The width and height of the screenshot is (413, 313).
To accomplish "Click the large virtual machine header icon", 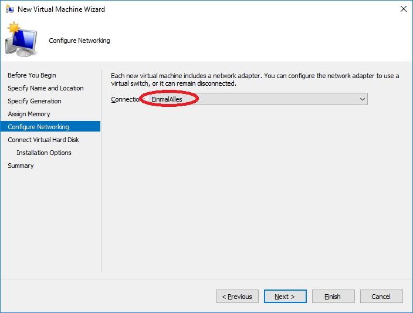I will pyautogui.click(x=21, y=39).
